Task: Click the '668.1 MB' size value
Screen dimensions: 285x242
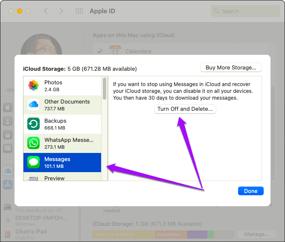Action: 55,128
